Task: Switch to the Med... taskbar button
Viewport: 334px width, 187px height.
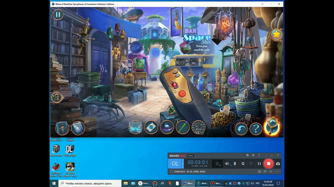Action: [x=202, y=183]
